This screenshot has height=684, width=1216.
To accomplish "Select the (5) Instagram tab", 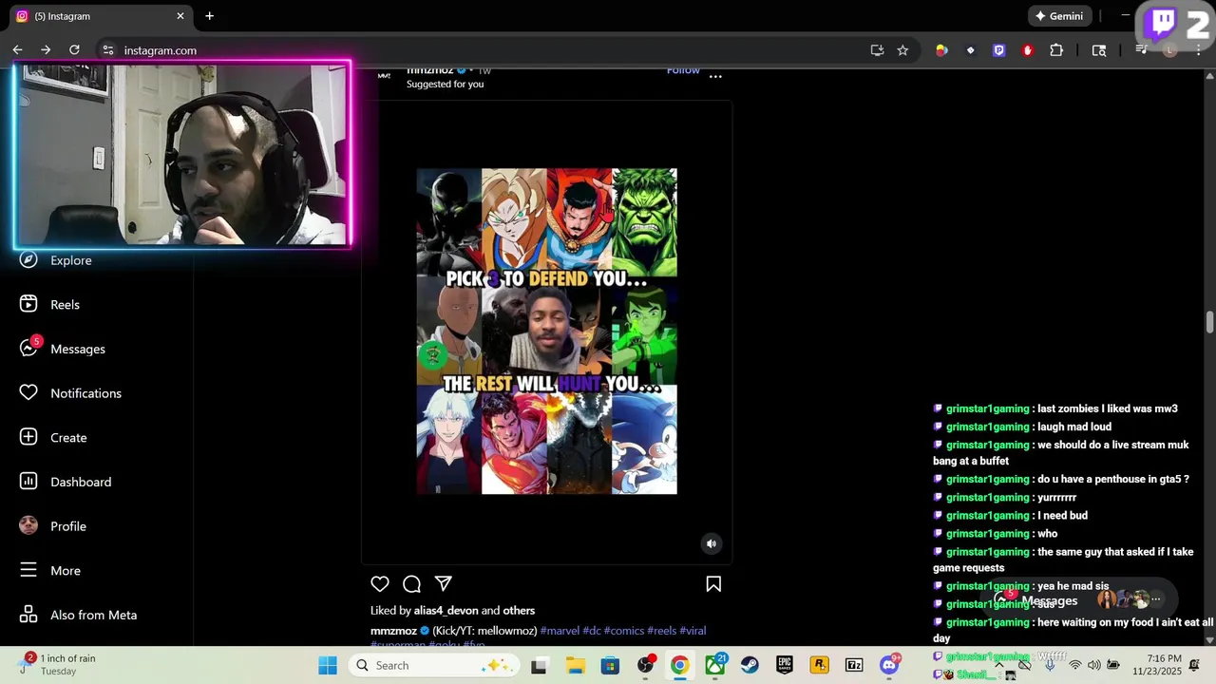I will (100, 16).
